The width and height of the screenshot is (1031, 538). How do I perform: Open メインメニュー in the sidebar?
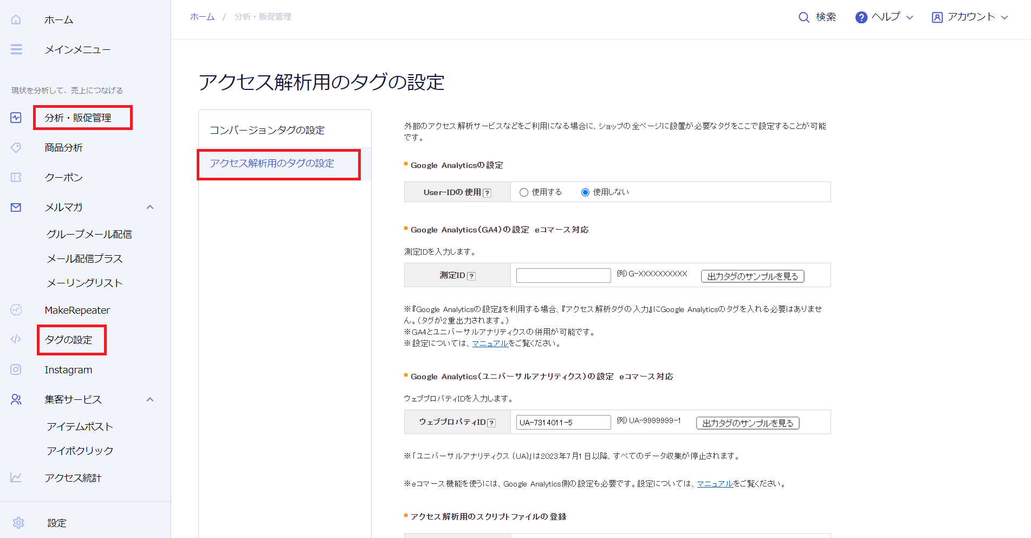(x=77, y=49)
